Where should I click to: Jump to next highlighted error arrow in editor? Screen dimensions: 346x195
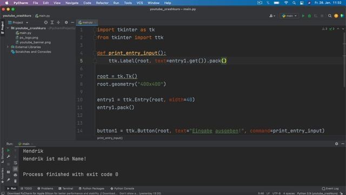pos(343,29)
